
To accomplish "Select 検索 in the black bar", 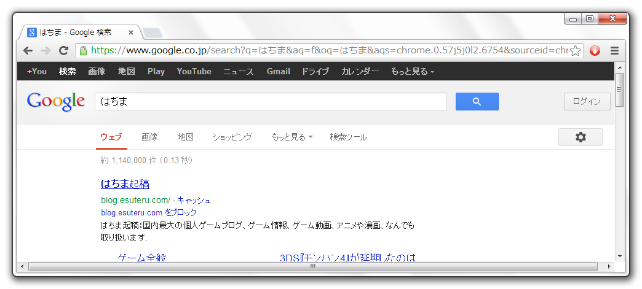I will (x=68, y=72).
